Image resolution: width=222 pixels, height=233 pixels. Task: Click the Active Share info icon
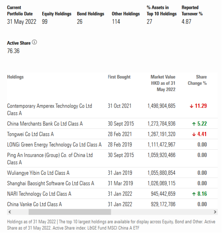(35, 43)
